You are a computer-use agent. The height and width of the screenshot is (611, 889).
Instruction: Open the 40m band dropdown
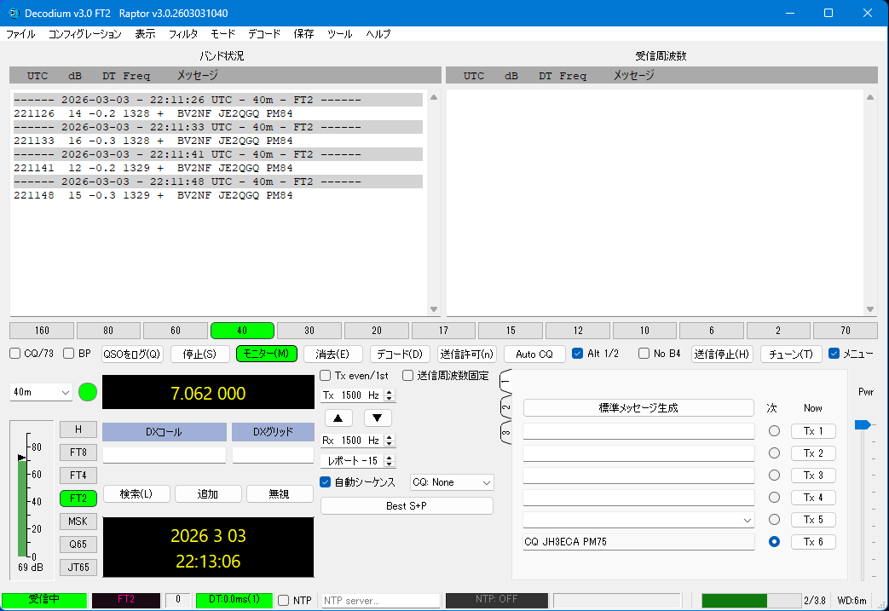(x=42, y=392)
